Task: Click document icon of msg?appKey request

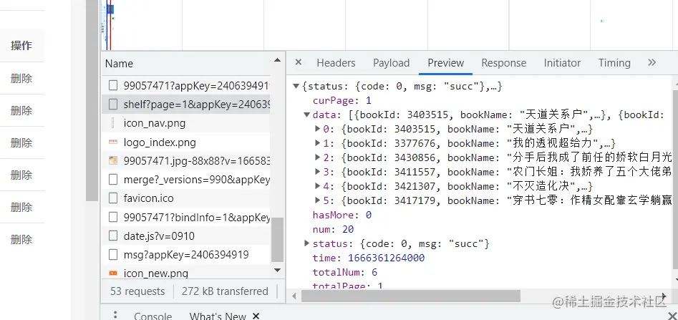Action: 113,254
